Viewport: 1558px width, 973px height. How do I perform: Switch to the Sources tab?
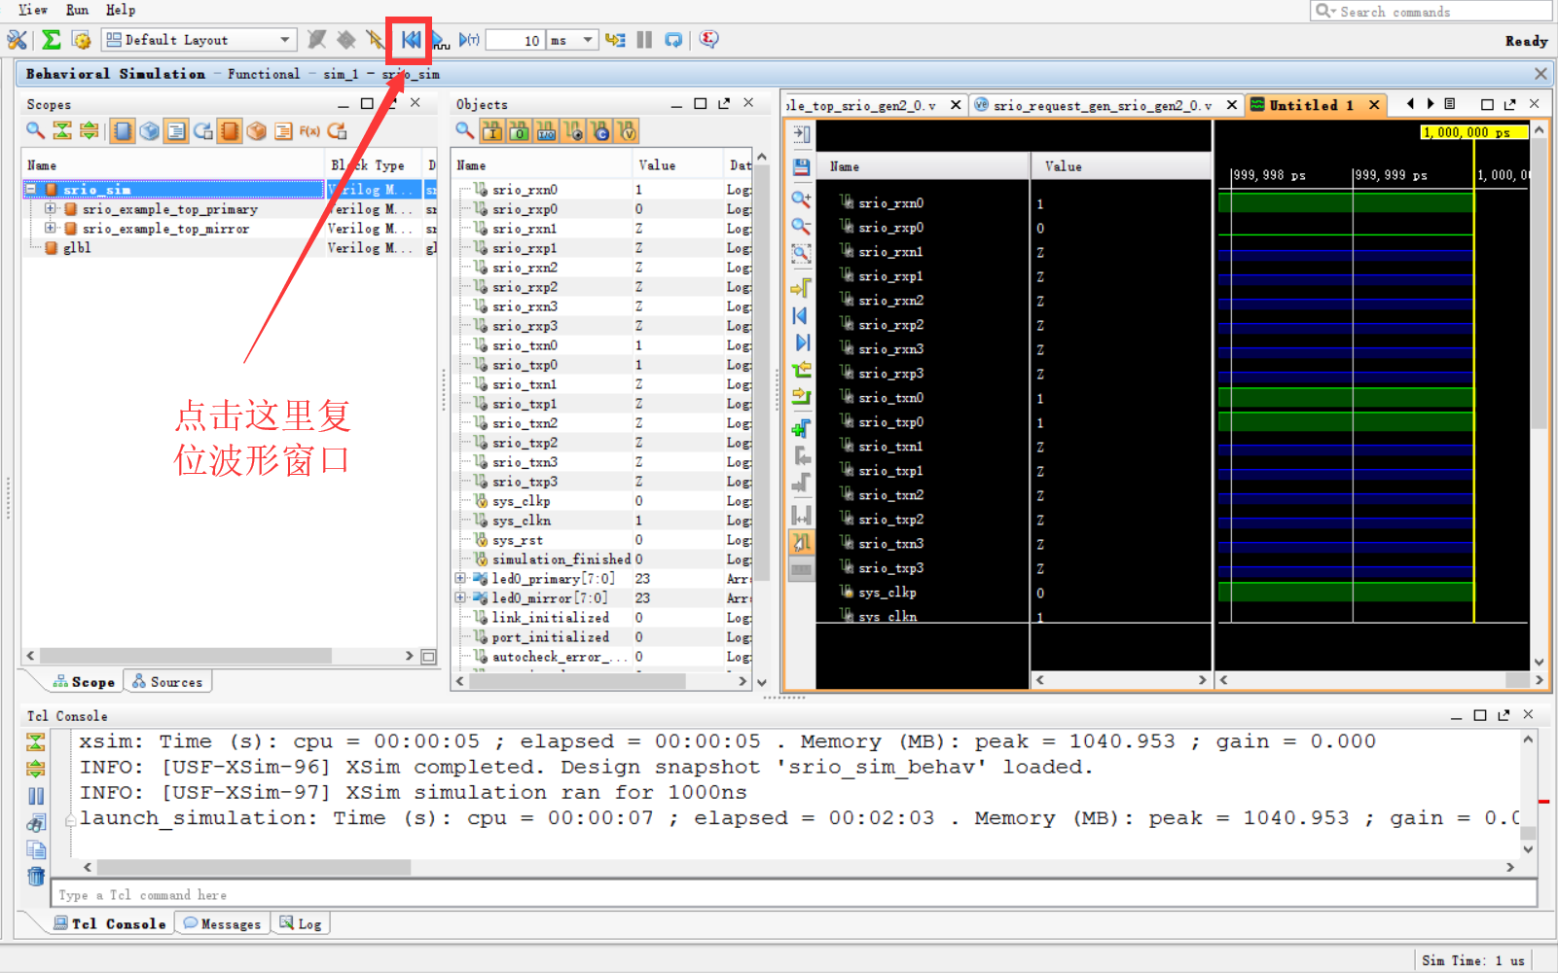(167, 682)
